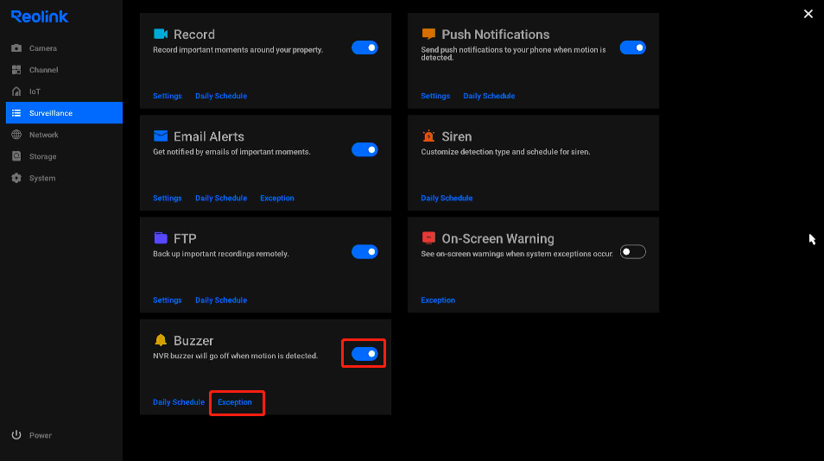The width and height of the screenshot is (824, 461).
Task: Open Email Alerts Daily Schedule
Action: (x=221, y=198)
